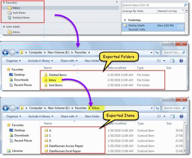Click the Back button in the Inbox window
The width and height of the screenshot is (192, 158).
coord(6,108)
